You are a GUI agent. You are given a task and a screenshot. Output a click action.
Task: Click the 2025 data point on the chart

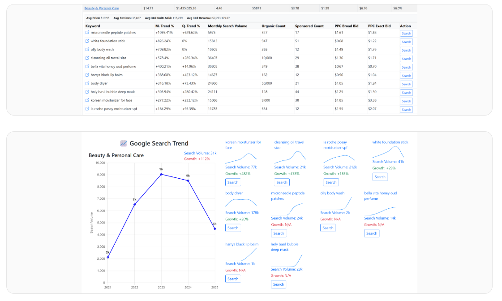pos(215,228)
